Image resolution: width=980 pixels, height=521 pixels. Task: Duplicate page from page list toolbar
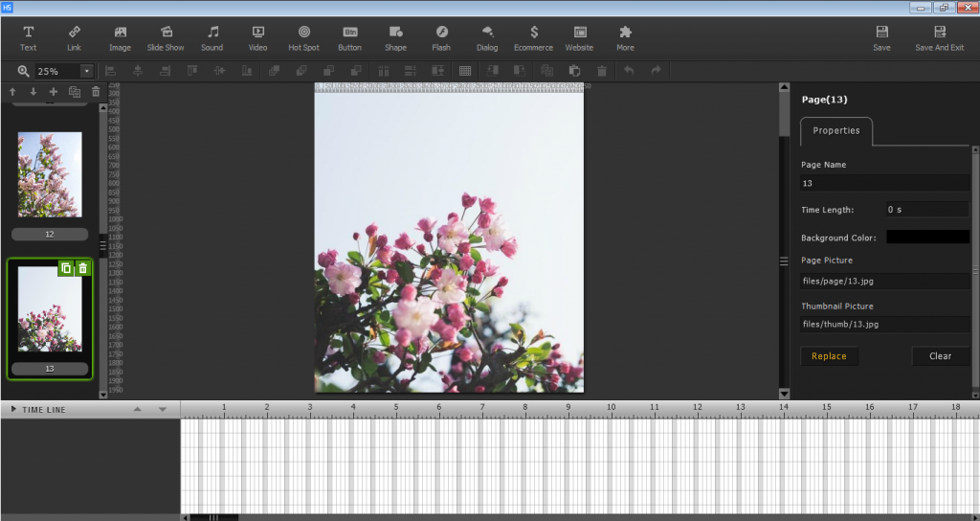[75, 92]
